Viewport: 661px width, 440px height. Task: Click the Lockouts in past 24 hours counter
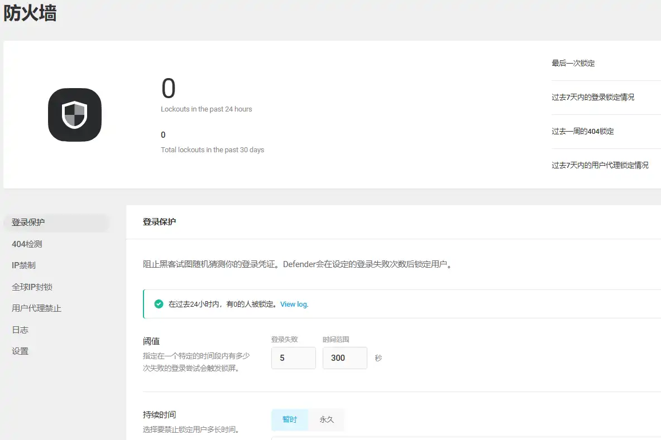pyautogui.click(x=167, y=89)
